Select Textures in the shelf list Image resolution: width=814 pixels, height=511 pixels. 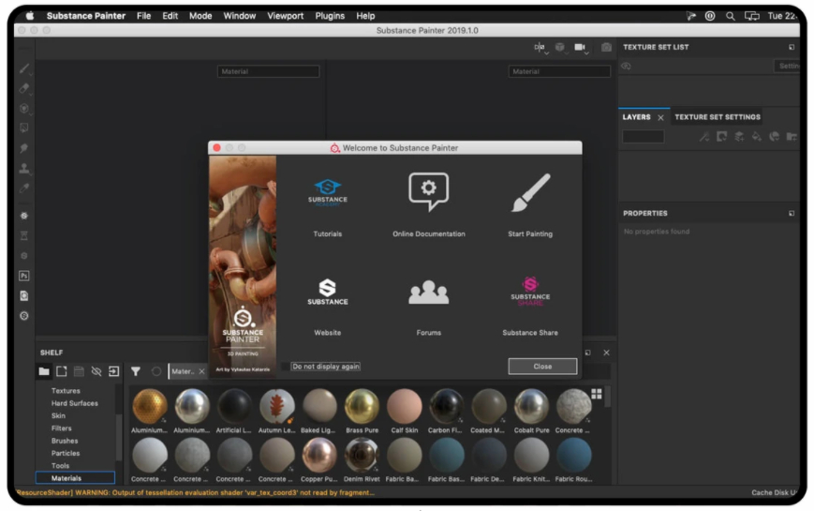click(66, 391)
